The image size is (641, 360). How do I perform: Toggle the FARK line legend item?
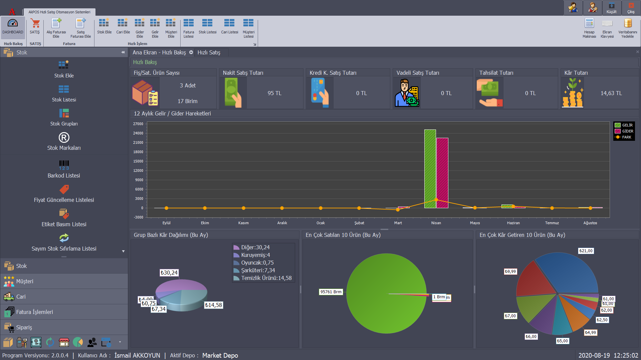[x=624, y=137]
